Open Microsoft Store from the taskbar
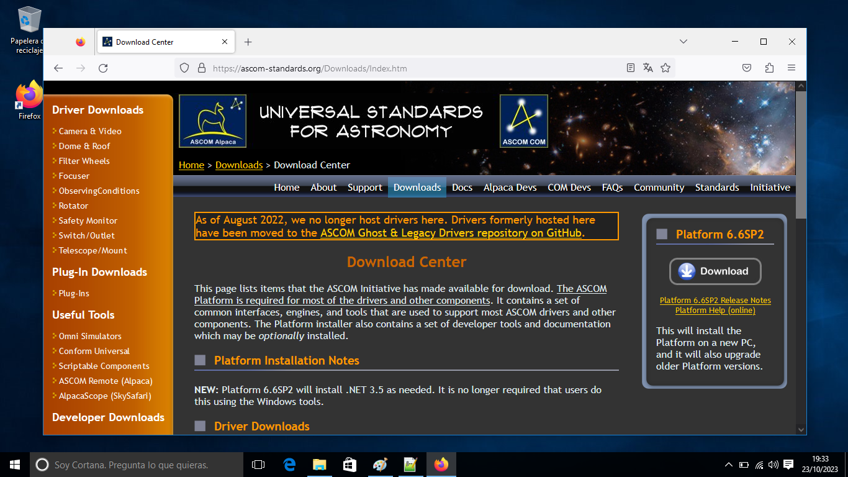Viewport: 848px width, 477px height. coord(350,465)
